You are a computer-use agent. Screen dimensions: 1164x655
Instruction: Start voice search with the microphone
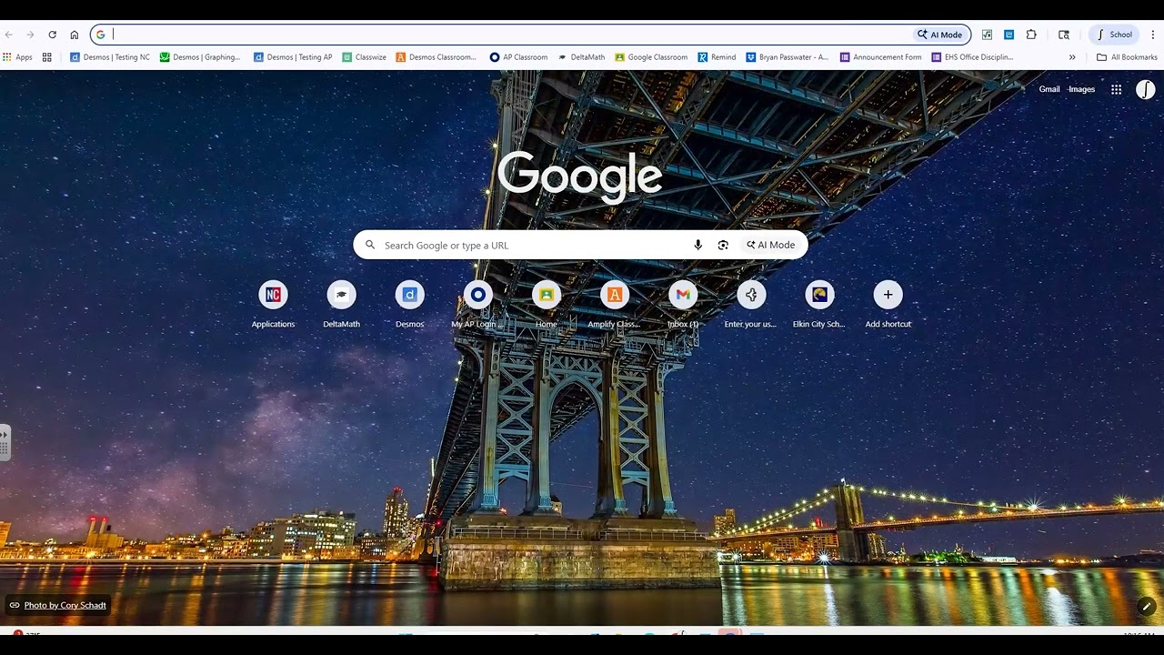(x=698, y=245)
